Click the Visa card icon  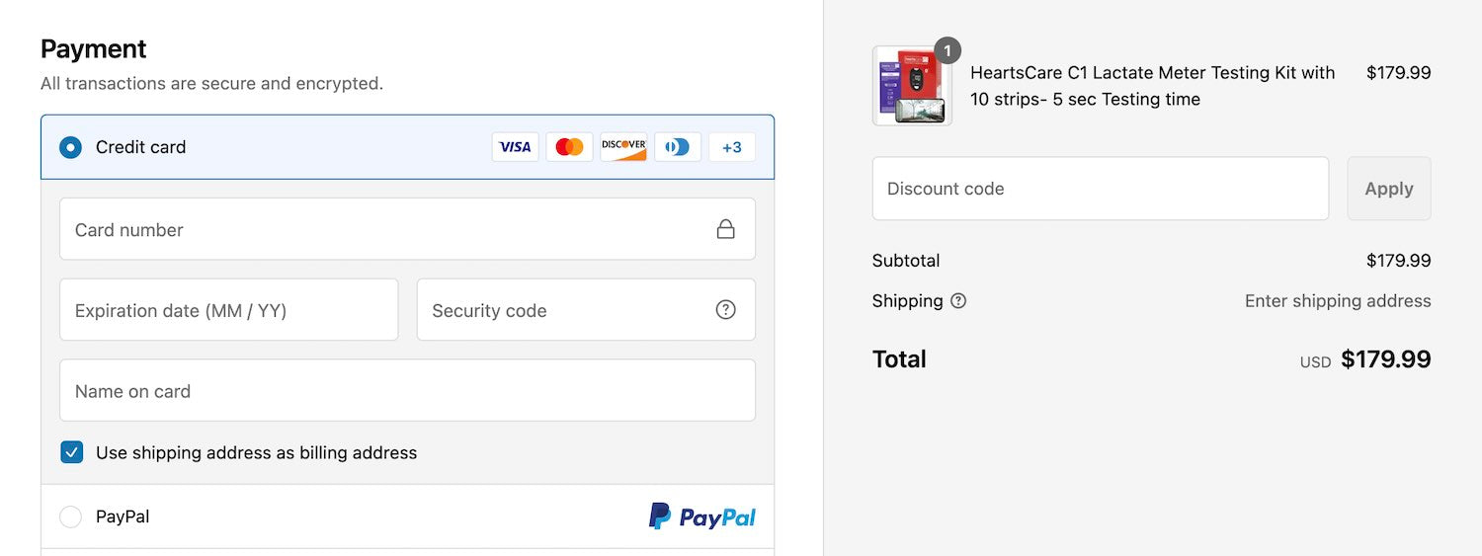(515, 147)
